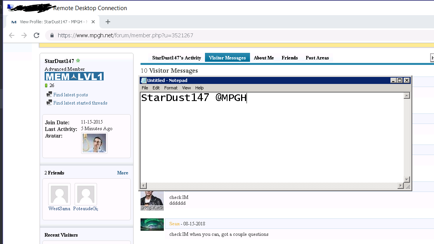
Task: Click the "Recent Visitors" section header
Action: tap(61, 235)
